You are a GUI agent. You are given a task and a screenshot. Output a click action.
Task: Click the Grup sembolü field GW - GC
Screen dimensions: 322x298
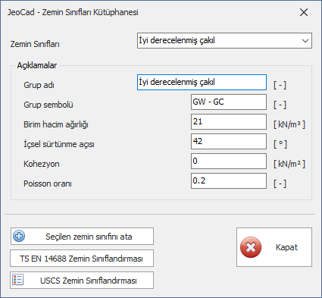(229, 102)
